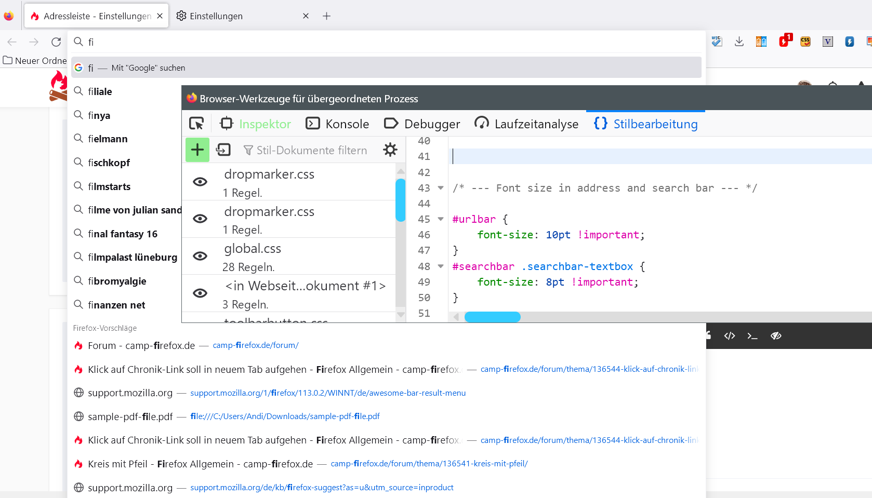Toggle visibility of global.css stylesheet
The width and height of the screenshot is (872, 498).
tap(200, 256)
